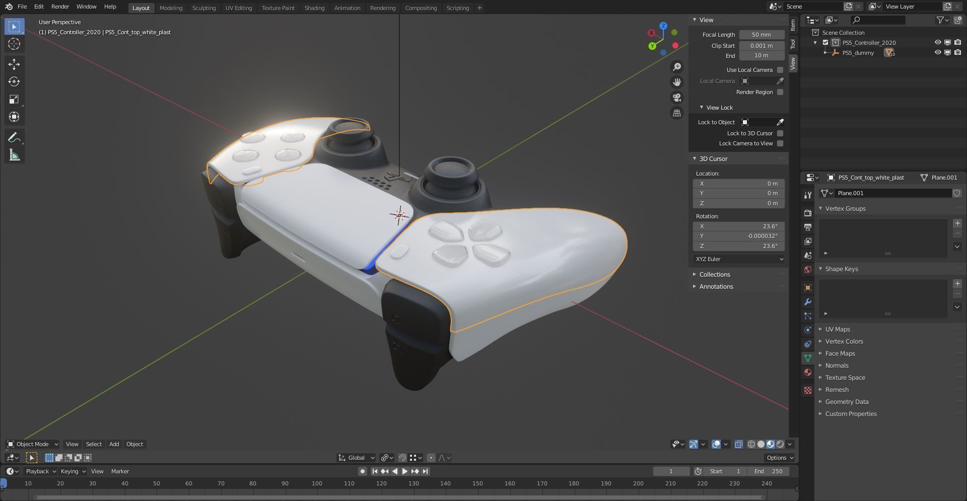
Task: Toggle X-ray display
Action: [738, 444]
